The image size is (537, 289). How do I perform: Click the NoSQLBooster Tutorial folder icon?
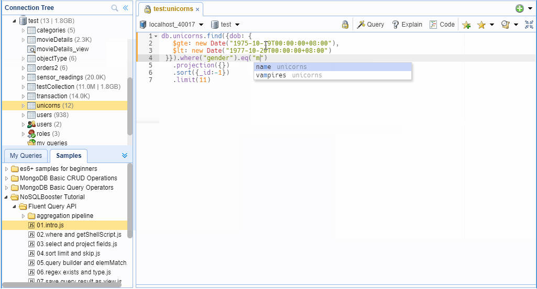pyautogui.click(x=15, y=197)
